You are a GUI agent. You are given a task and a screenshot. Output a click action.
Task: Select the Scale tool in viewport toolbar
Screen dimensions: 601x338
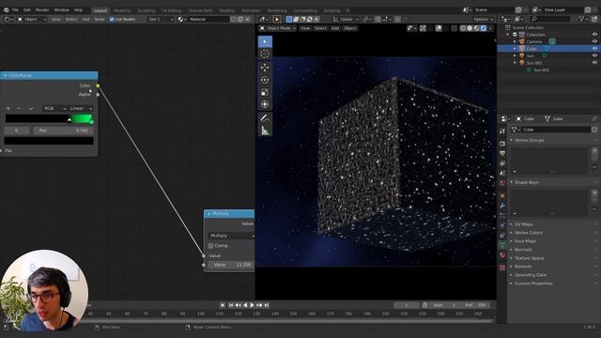(x=265, y=92)
